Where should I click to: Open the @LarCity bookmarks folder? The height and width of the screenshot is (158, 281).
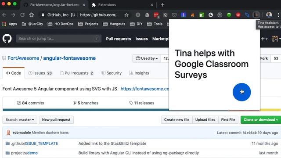(x=32, y=24)
